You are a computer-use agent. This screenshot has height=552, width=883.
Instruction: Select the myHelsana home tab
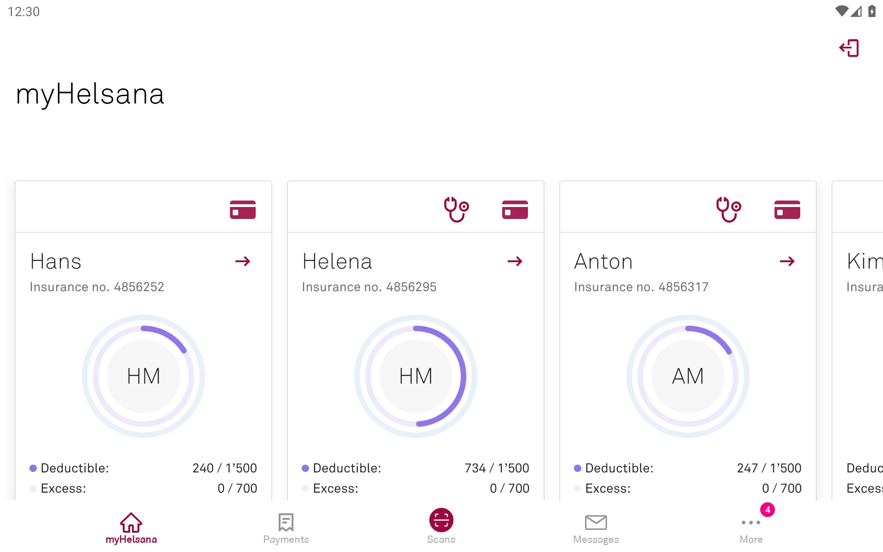pyautogui.click(x=131, y=528)
